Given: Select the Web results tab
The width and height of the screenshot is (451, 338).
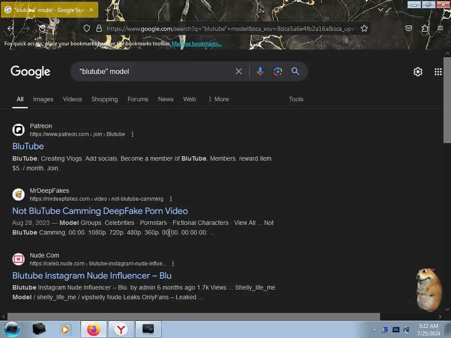Looking at the screenshot, I should tap(189, 99).
